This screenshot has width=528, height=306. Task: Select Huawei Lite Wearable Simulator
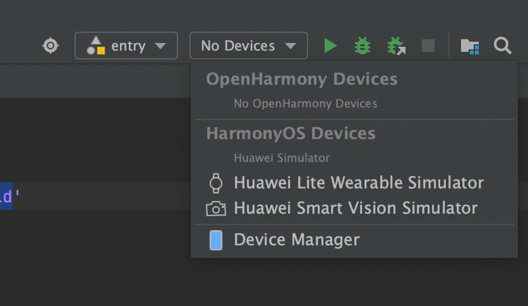[x=358, y=183]
